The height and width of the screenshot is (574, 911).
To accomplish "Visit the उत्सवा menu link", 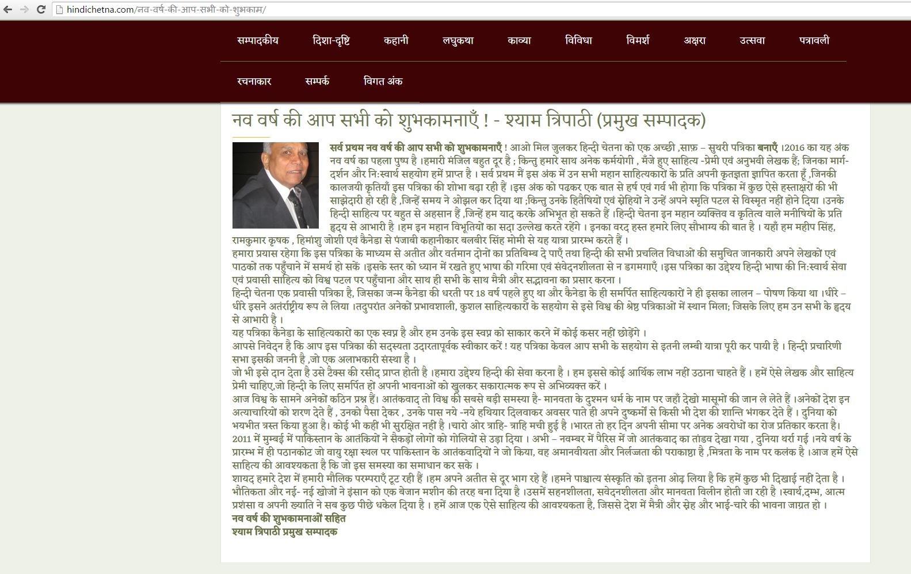I will click(x=752, y=40).
